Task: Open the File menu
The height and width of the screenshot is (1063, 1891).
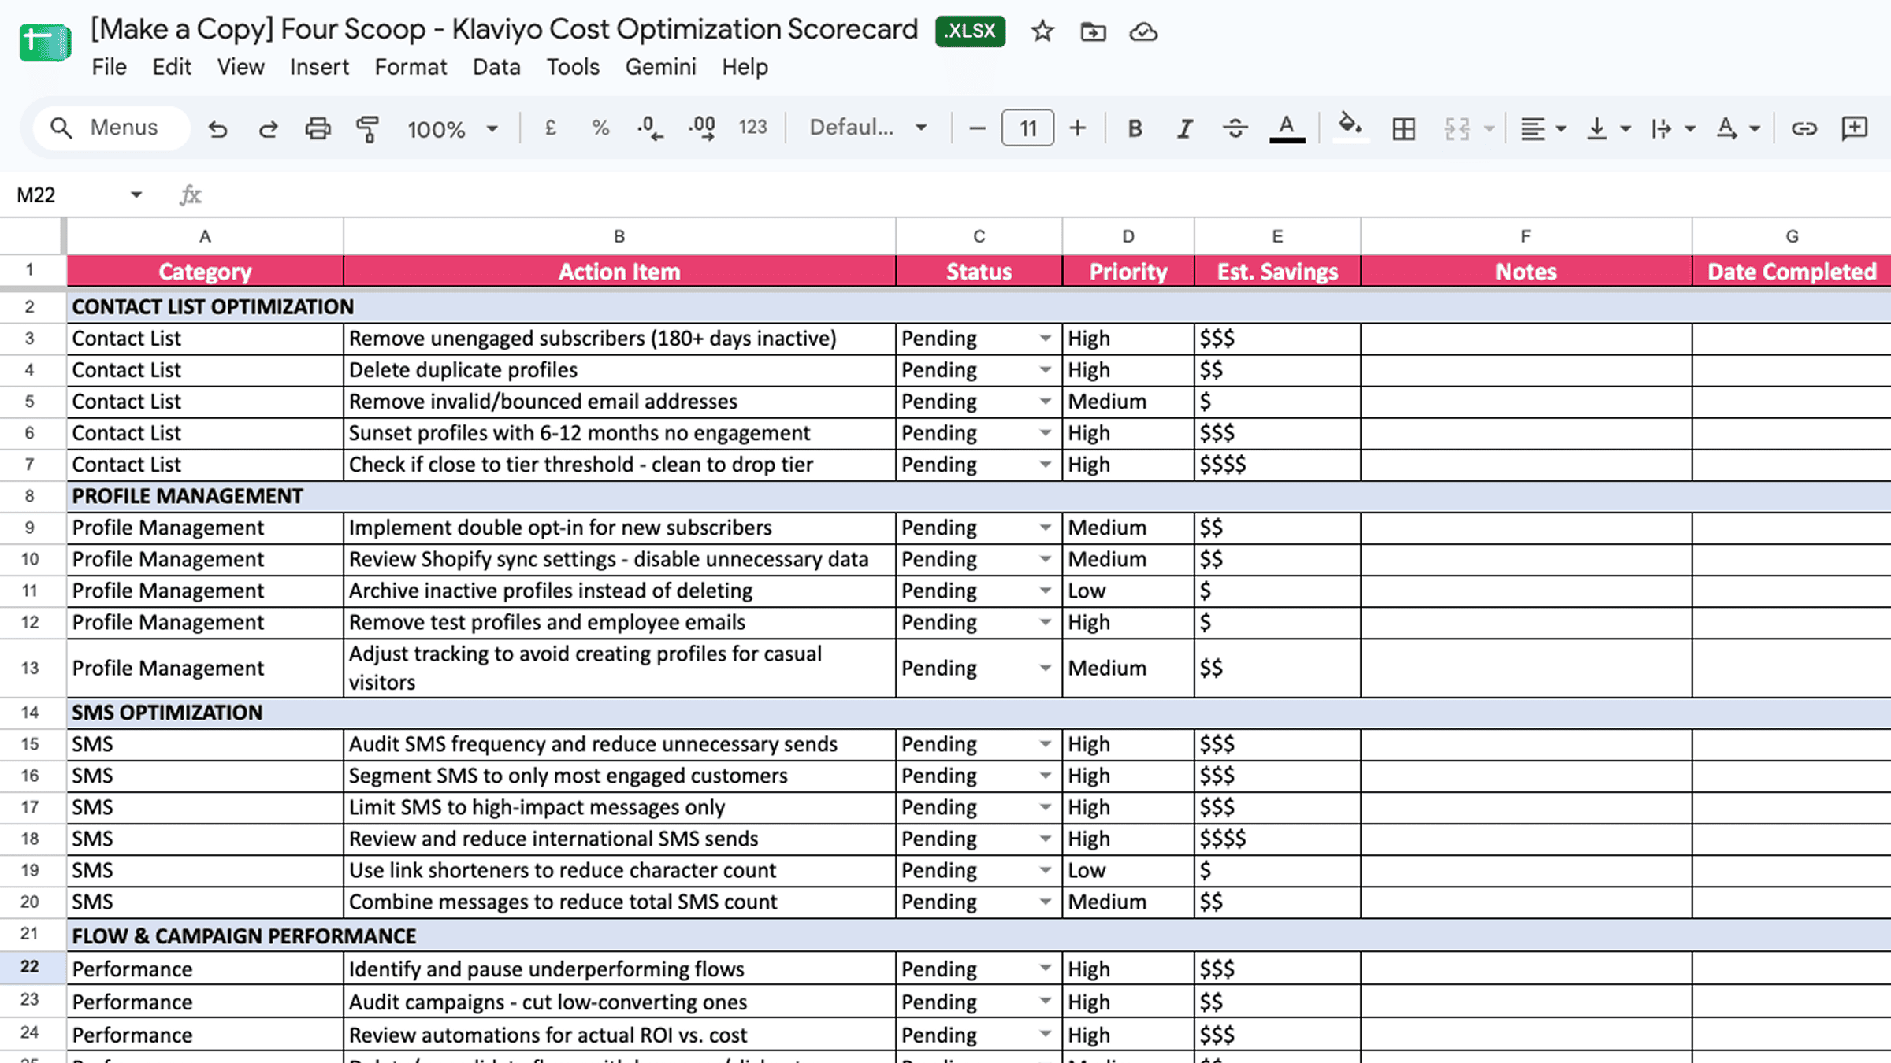Action: pos(109,67)
